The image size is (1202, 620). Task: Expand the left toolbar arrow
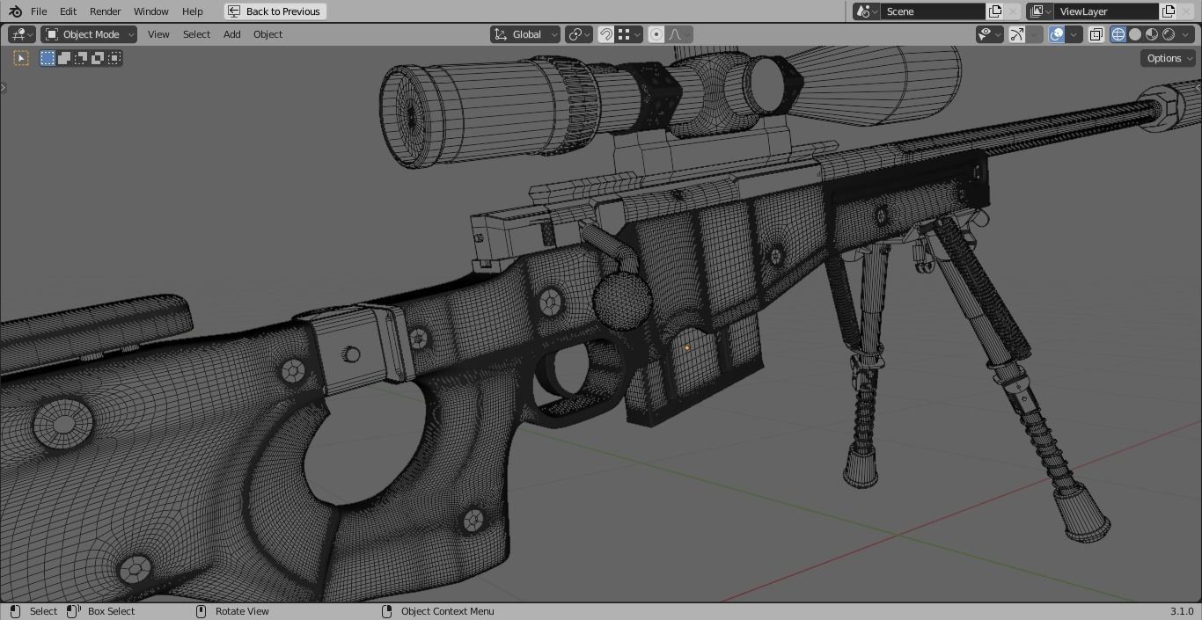tap(3, 87)
